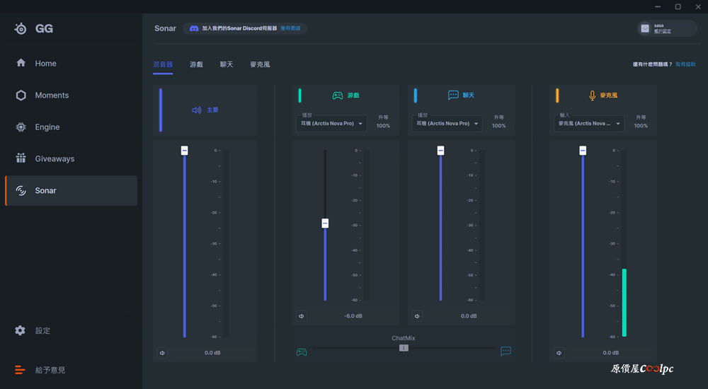Open 給予意見 feedback in sidebar
The height and width of the screenshot is (389, 708).
(x=50, y=370)
